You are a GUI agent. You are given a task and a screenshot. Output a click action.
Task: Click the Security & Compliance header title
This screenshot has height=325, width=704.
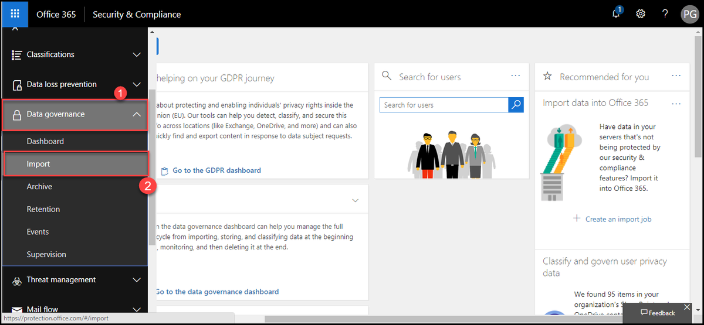click(x=137, y=14)
